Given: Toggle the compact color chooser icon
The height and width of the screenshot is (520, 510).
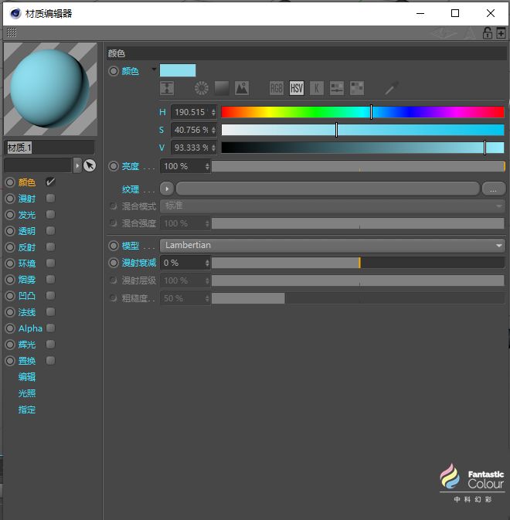Looking at the screenshot, I should [167, 88].
